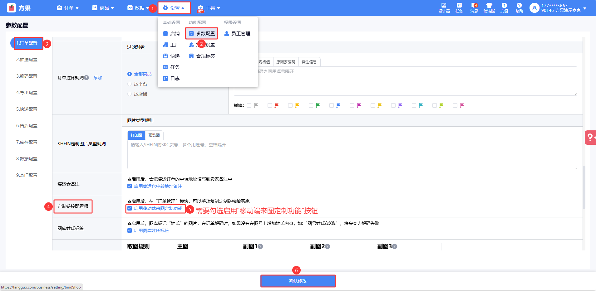This screenshot has width=596, height=291.
Task: Open the 任务 icon in top bar
Action: (459, 8)
